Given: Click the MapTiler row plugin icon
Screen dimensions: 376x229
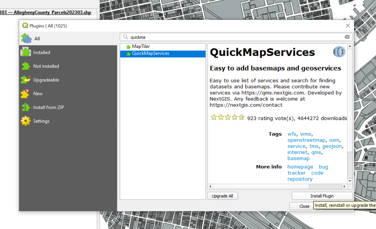Looking at the screenshot, I should point(129,47).
